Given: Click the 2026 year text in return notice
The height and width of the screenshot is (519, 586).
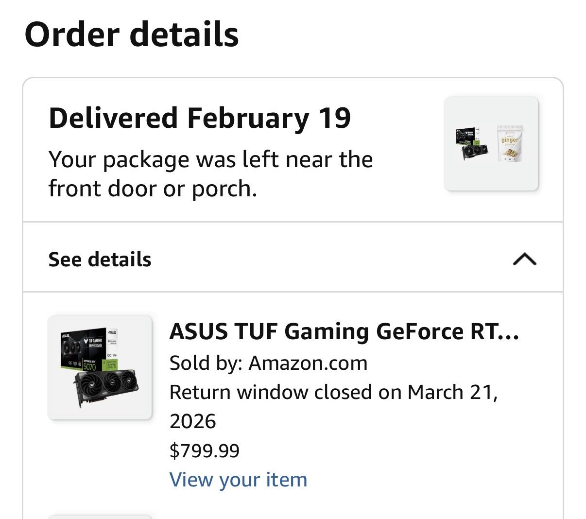Looking at the screenshot, I should (192, 421).
